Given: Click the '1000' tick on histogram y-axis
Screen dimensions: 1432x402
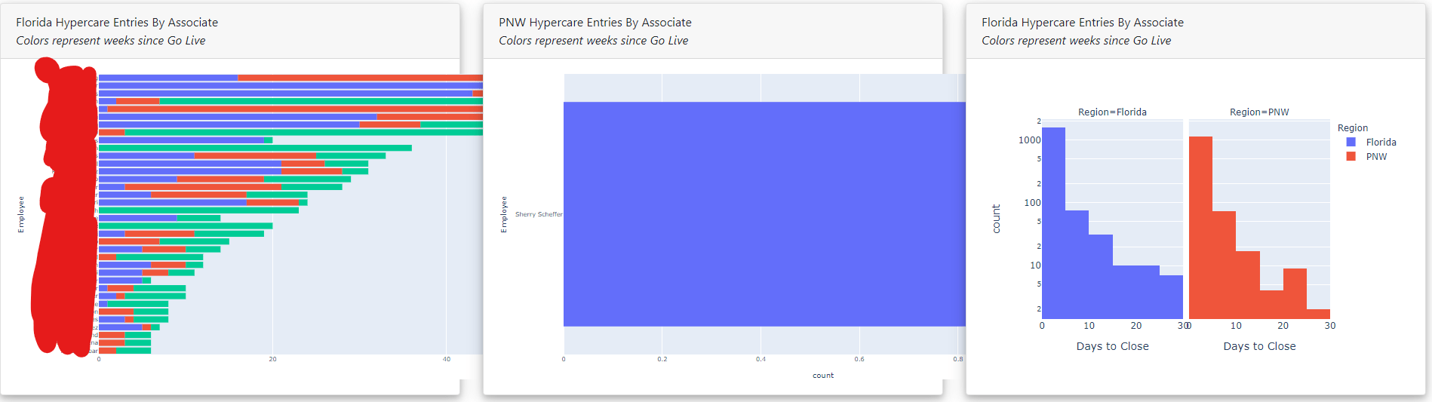Looking at the screenshot, I should pos(1029,140).
